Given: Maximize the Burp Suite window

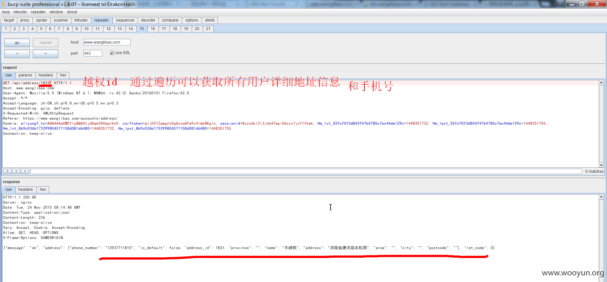Looking at the screenshot, I should [x=582, y=3].
